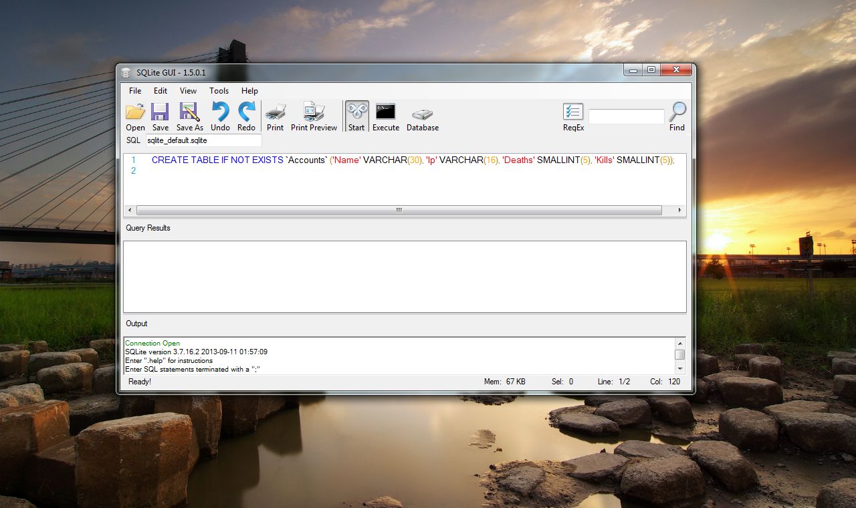Click the 'Deaths' column text in editor

pos(518,160)
